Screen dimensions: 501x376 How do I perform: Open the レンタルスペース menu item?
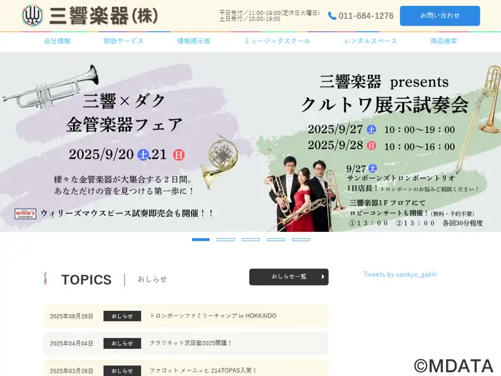pyautogui.click(x=371, y=41)
